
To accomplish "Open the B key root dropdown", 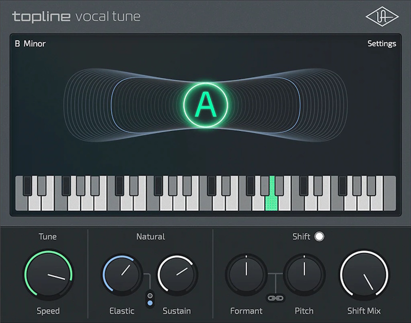I will 17,44.
